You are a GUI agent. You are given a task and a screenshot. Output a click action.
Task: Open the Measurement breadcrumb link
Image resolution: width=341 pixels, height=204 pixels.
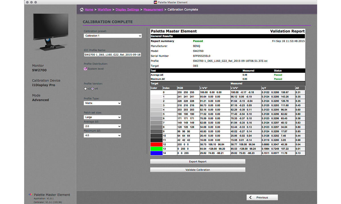click(153, 9)
